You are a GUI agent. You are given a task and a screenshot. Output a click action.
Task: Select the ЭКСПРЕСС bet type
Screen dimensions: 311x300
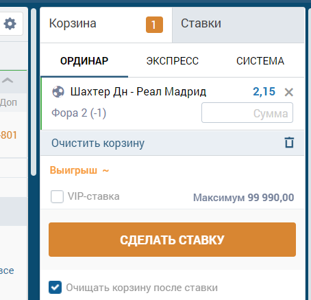(x=173, y=61)
